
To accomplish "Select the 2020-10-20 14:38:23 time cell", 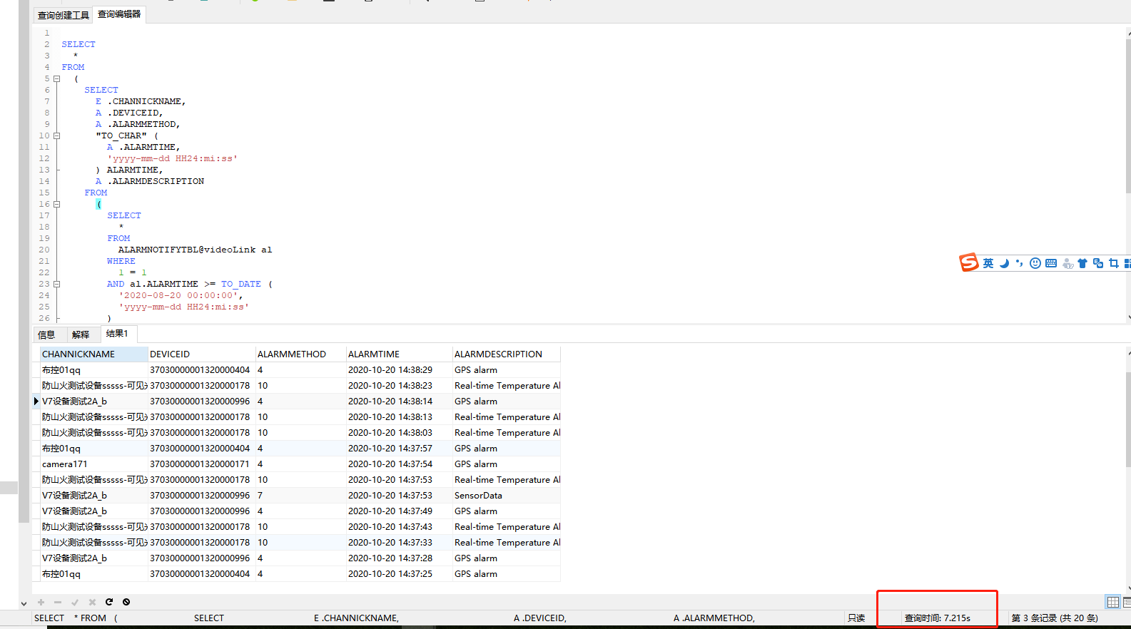I will tap(400, 386).
